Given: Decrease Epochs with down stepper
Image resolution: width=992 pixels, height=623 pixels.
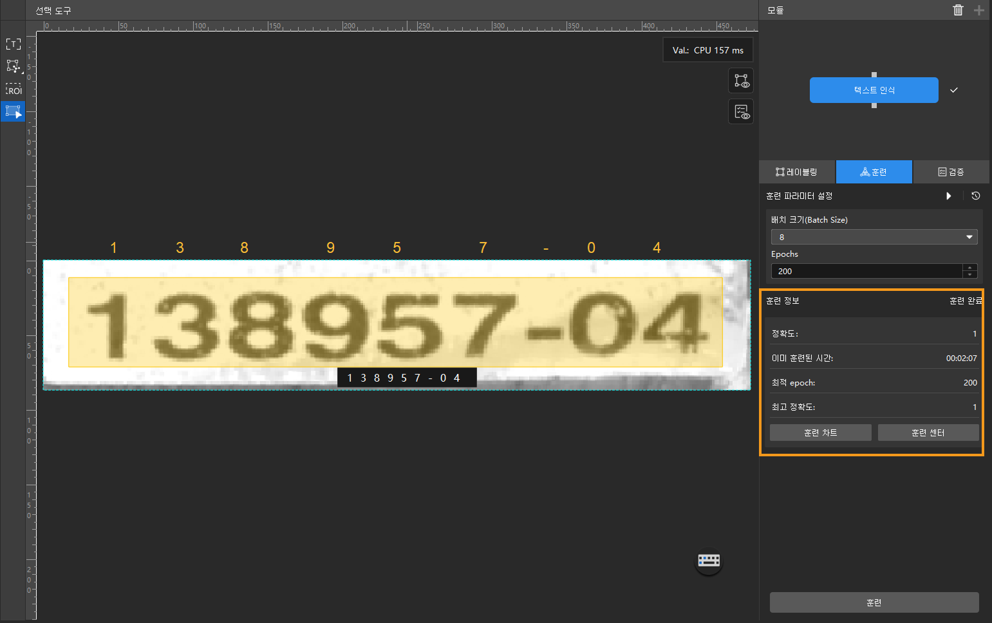Looking at the screenshot, I should (970, 275).
